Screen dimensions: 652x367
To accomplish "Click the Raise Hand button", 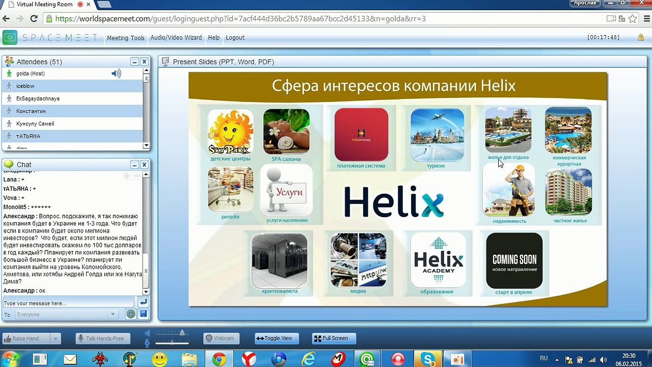I will click(x=26, y=338).
